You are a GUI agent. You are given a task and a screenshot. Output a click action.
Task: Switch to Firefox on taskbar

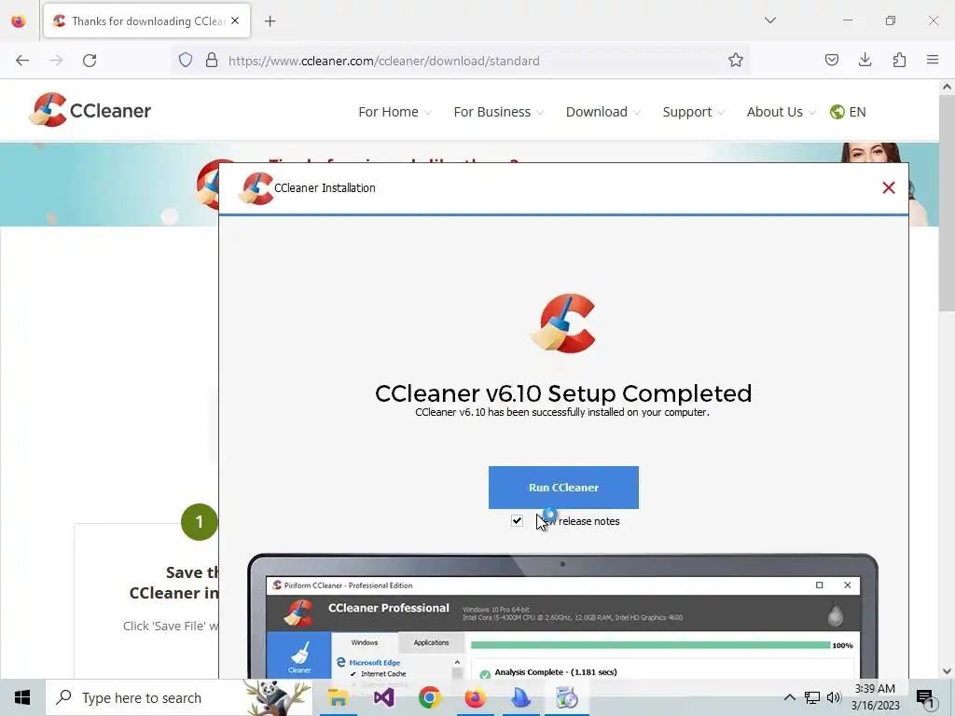pyautogui.click(x=475, y=697)
